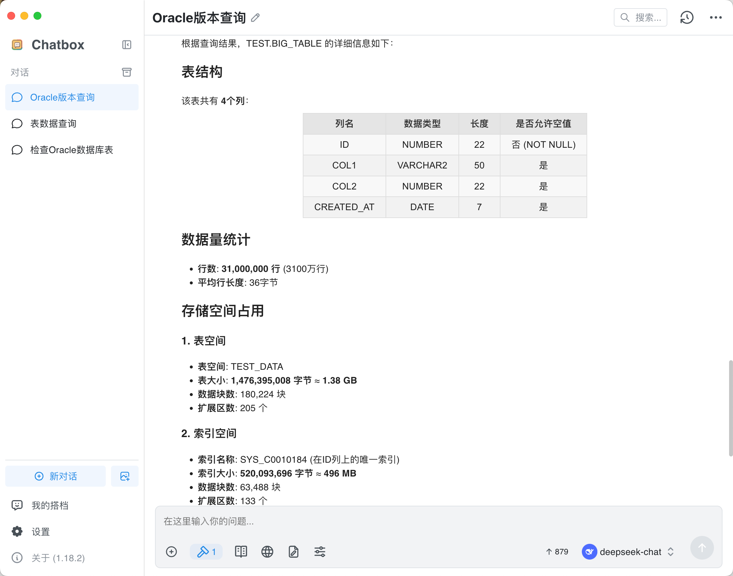
Task: Select the 表数据查询 conversation
Action: [x=72, y=123]
